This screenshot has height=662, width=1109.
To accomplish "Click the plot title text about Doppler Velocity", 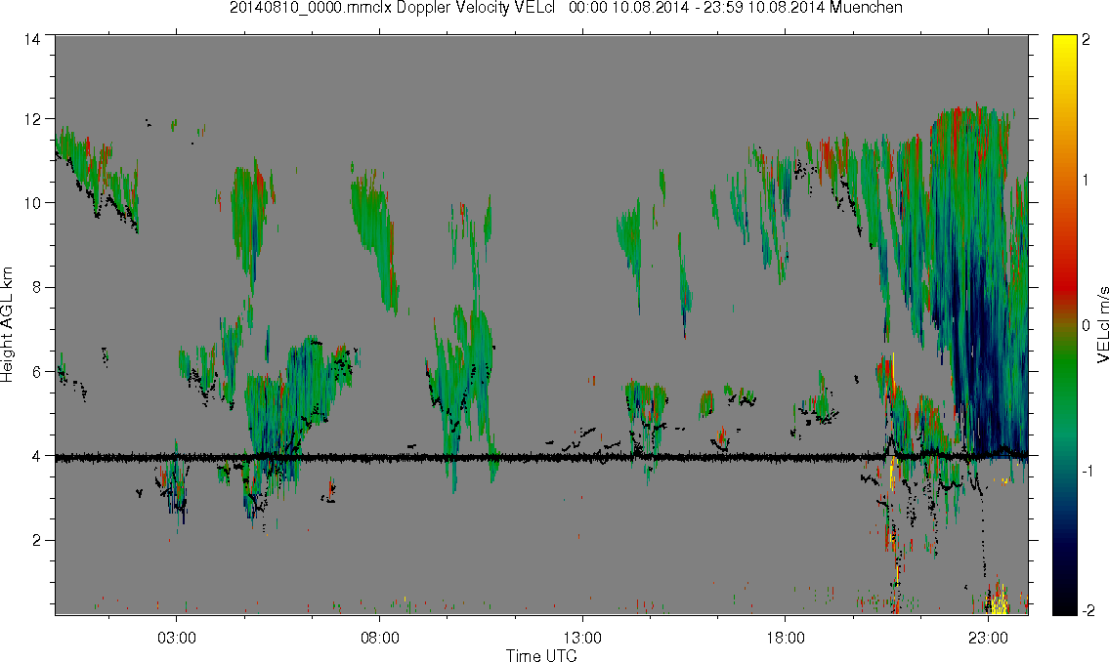I will click(x=566, y=8).
